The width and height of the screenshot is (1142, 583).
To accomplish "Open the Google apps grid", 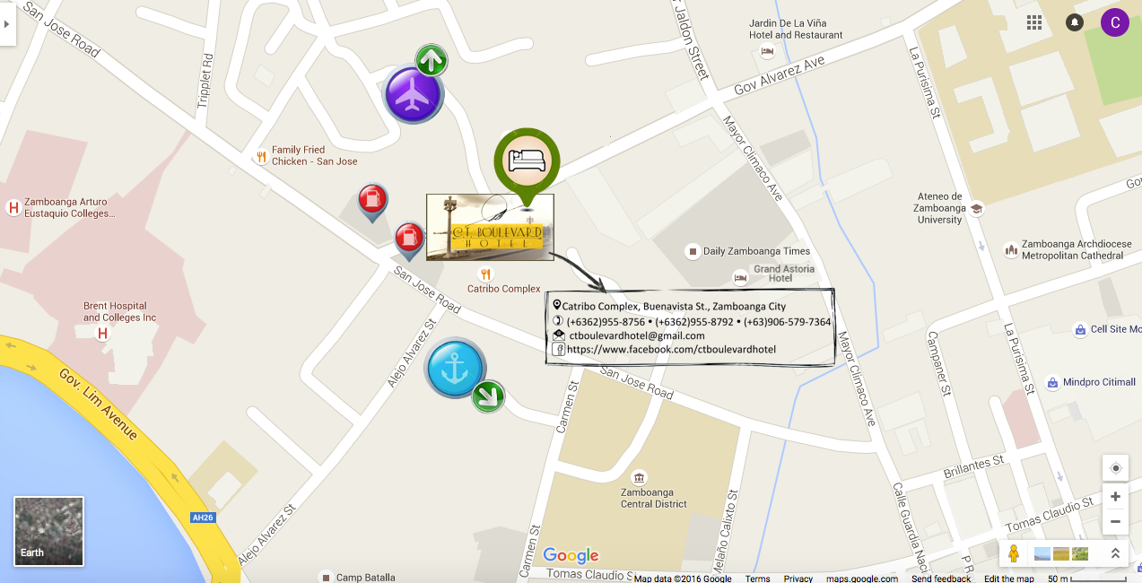I will click(1034, 23).
